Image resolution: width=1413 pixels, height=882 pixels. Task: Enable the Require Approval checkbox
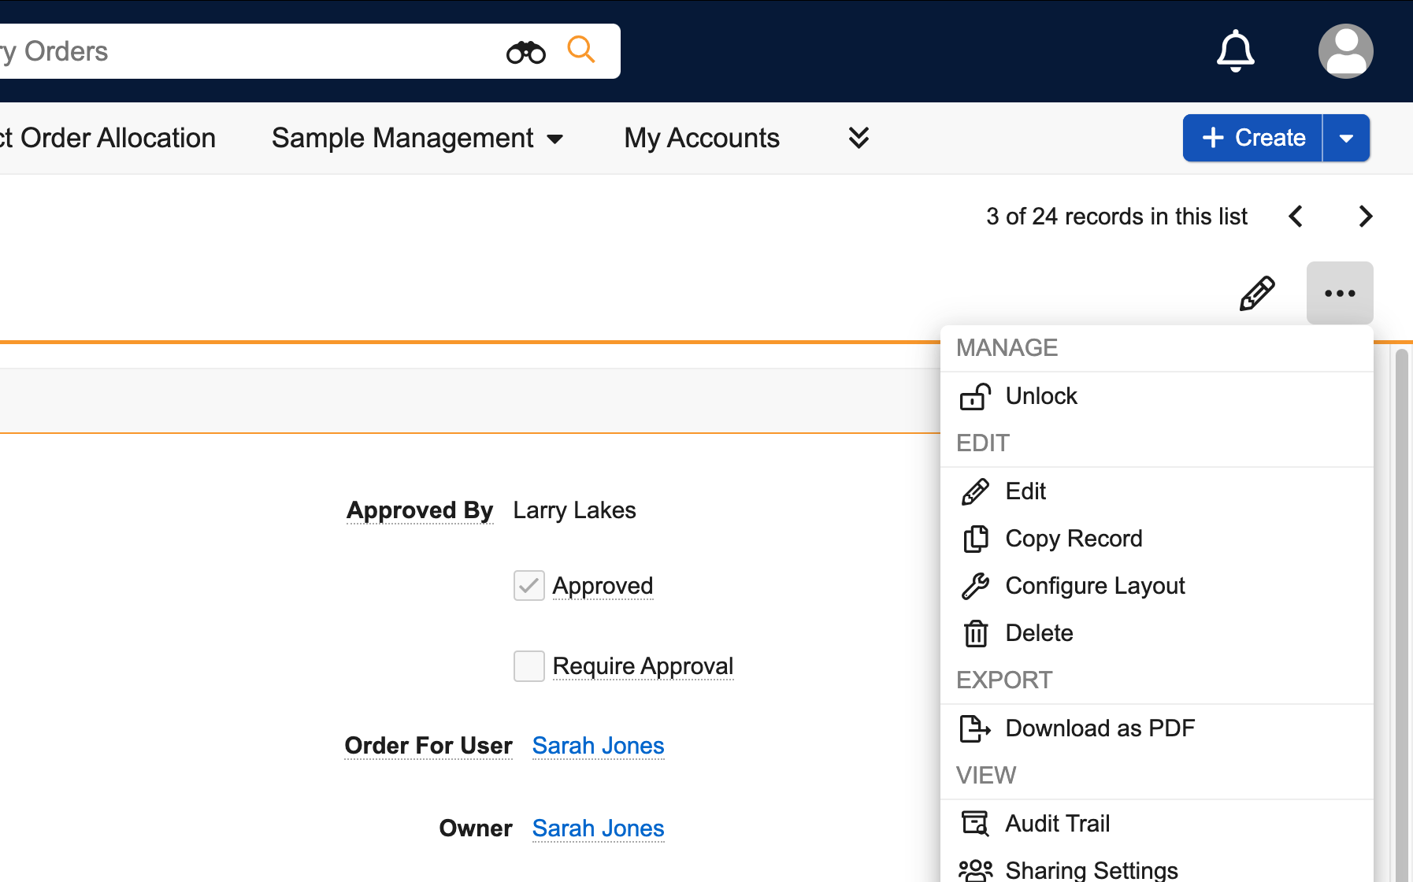click(528, 666)
